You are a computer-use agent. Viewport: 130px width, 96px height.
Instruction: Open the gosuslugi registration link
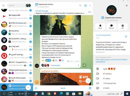coord(112,61)
